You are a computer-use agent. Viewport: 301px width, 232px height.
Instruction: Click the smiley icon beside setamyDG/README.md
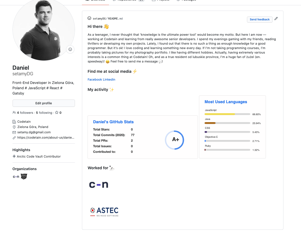coord(89,18)
